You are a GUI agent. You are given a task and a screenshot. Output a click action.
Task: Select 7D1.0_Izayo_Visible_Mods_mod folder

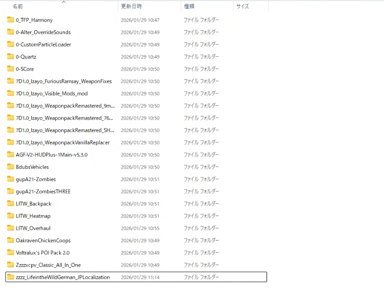(x=52, y=93)
